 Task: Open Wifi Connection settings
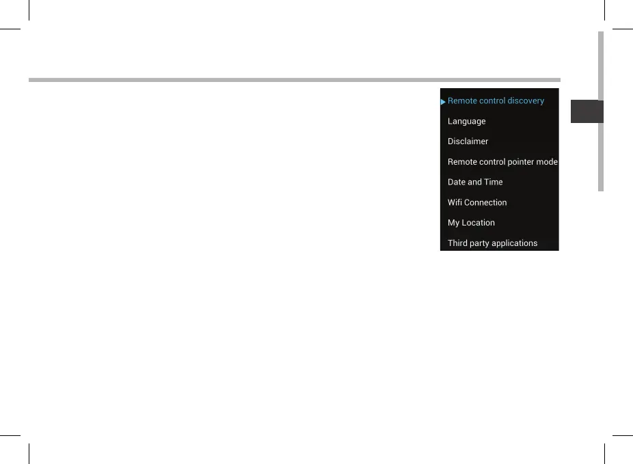[x=477, y=202]
